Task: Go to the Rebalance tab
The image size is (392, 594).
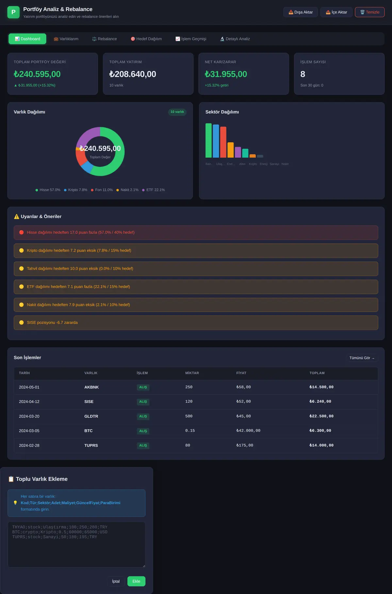Action: [105, 39]
